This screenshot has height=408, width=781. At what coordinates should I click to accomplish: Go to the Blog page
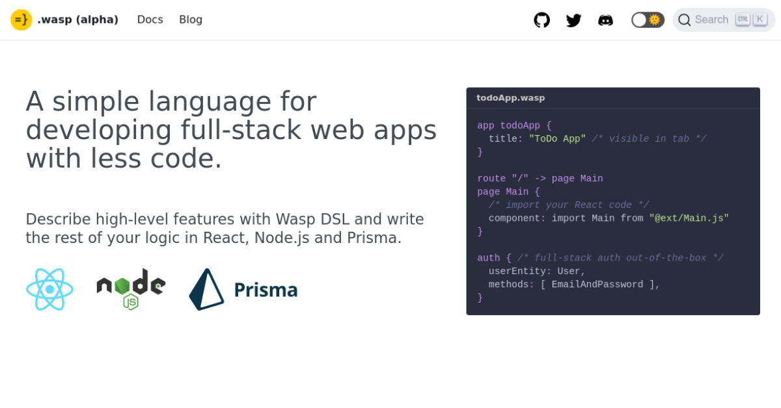tap(191, 19)
